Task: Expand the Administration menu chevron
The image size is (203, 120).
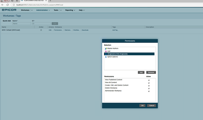Action: (49, 10)
